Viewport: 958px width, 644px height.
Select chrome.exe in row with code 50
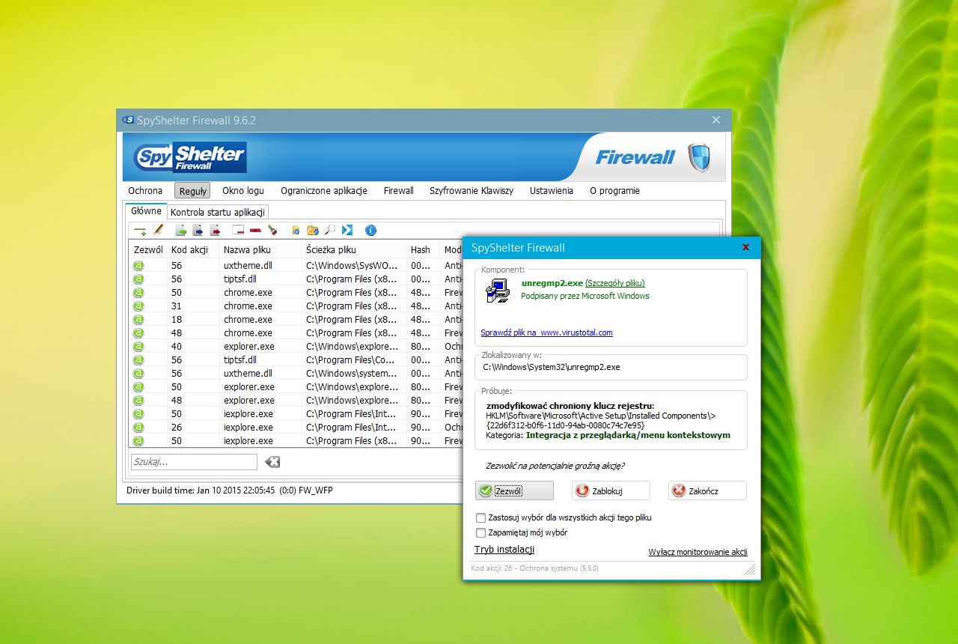[248, 292]
